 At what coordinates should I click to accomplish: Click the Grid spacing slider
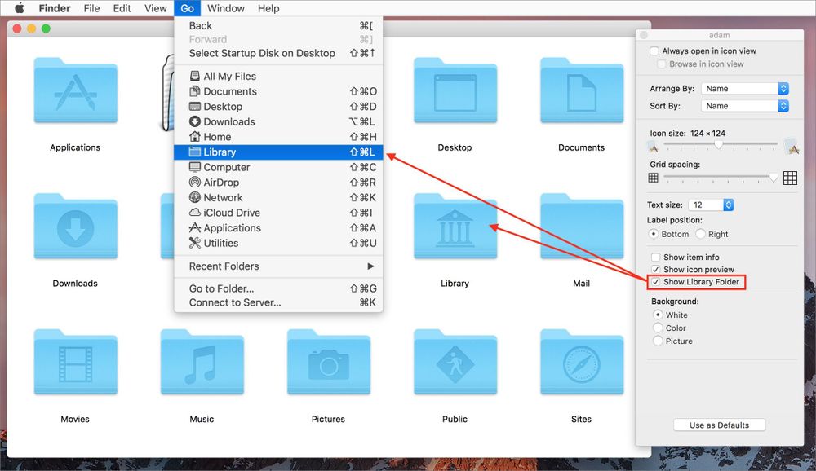[x=721, y=178]
